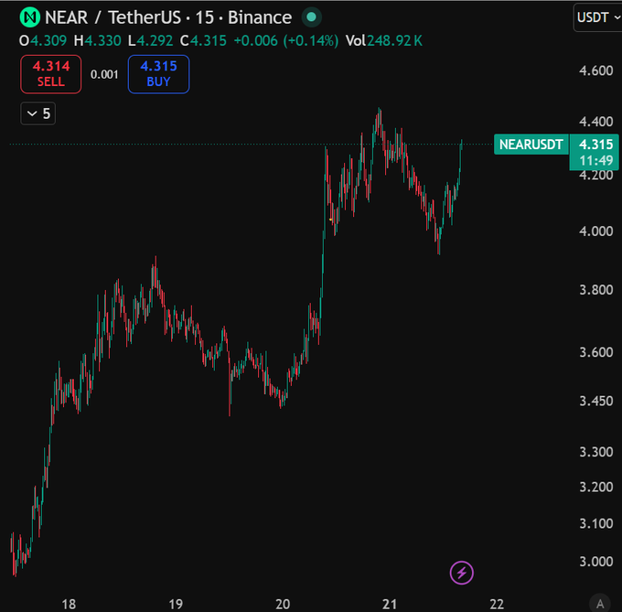
Task: Click date 22 on the time axis
Action: pos(497,605)
